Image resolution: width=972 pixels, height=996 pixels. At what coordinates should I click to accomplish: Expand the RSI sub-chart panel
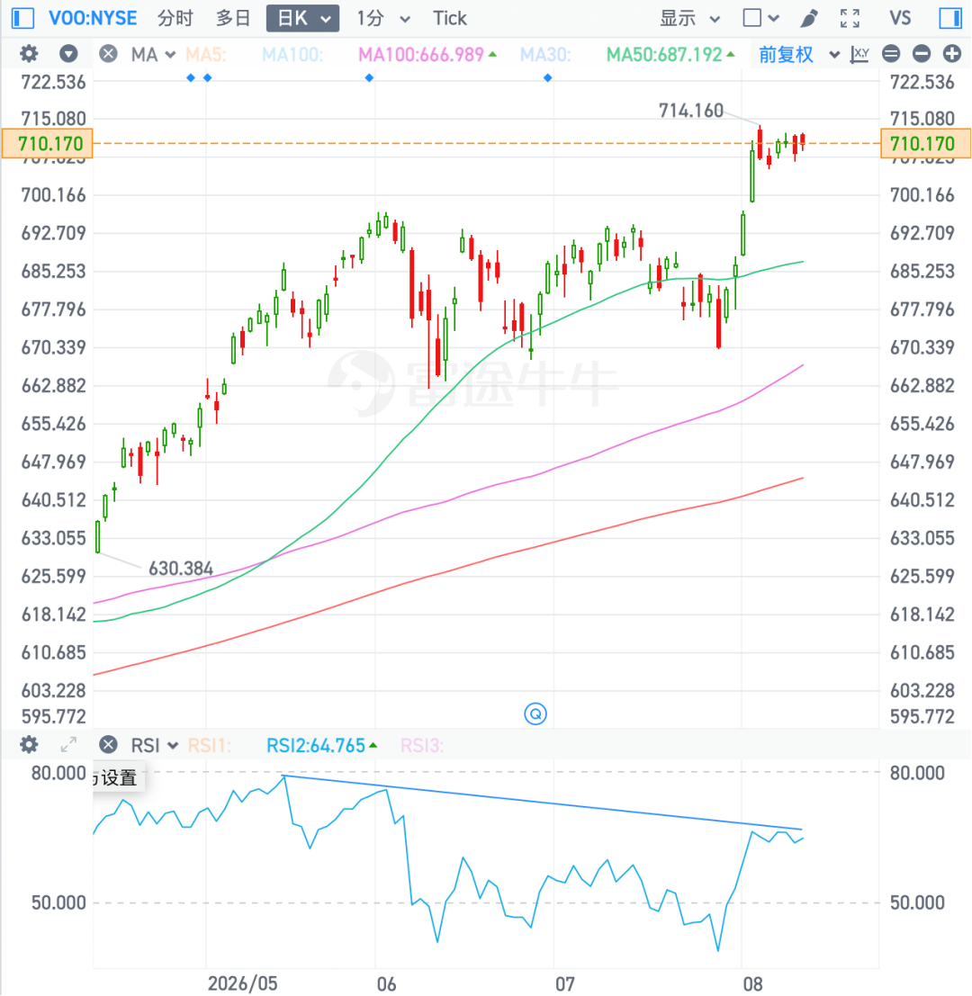(x=68, y=744)
